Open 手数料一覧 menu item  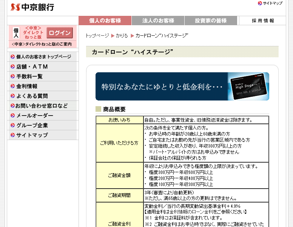tap(29, 76)
